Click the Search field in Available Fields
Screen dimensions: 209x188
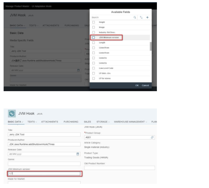(x=112, y=17)
